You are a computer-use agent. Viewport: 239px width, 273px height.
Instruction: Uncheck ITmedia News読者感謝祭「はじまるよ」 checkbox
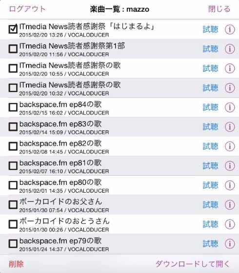point(13,29)
